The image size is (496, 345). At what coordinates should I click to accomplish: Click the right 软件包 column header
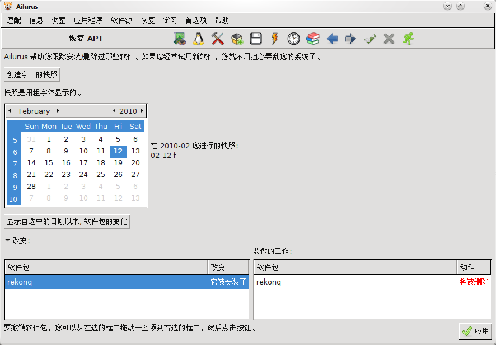tap(355, 268)
